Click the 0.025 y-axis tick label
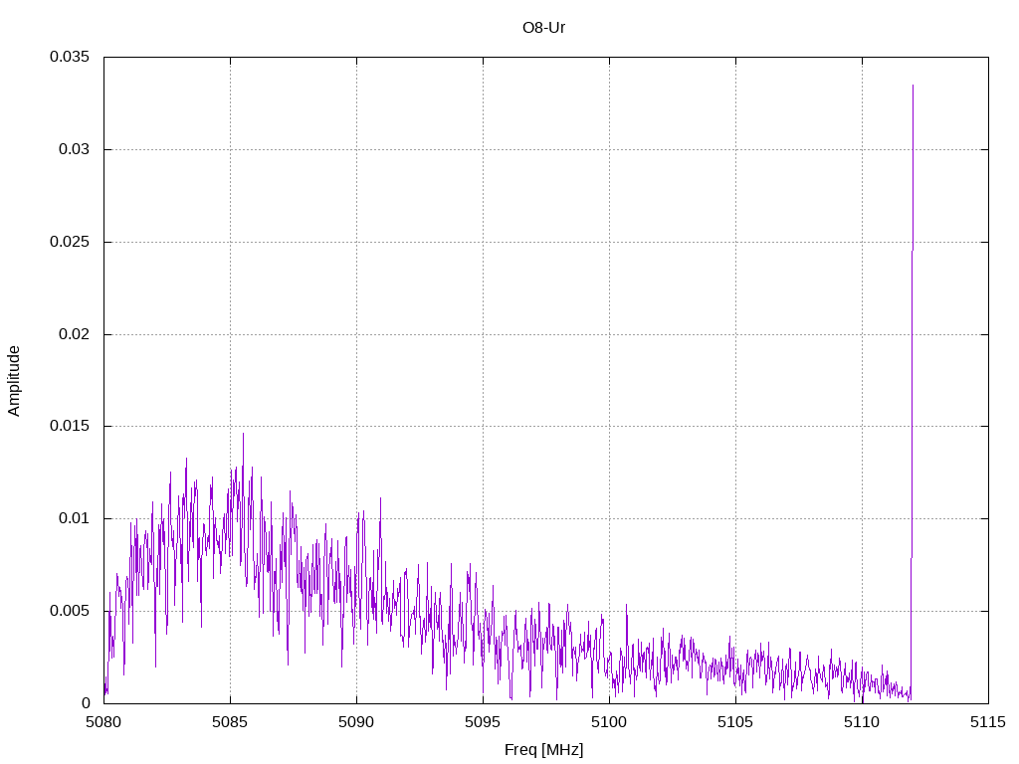This screenshot has height=764, width=1019. 70,242
